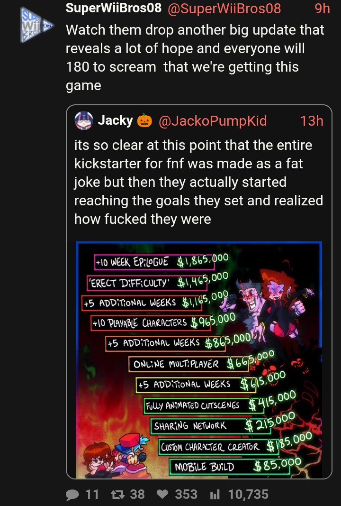The image size is (341, 506).
Task: Open the @SuperWiiBros08 handle link
Action: click(x=224, y=9)
